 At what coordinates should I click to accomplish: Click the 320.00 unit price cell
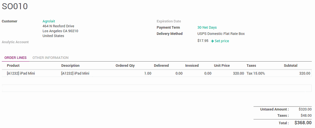tap(238, 73)
